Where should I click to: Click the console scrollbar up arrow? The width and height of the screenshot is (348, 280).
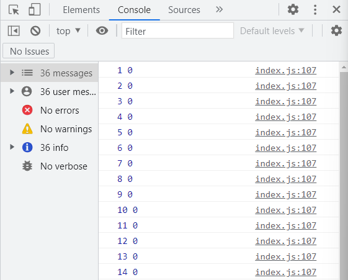click(344, 67)
